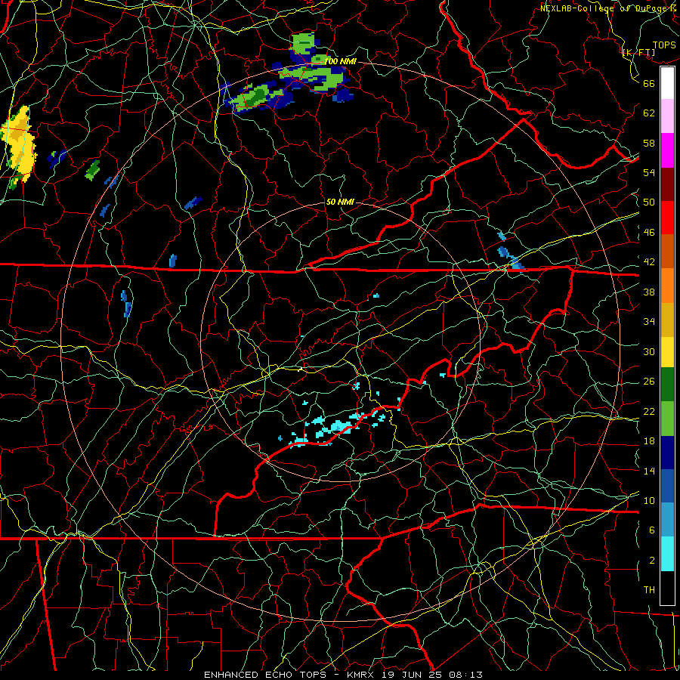Select the bright red legend color band
This screenshot has width=680, height=680.
[x=667, y=218]
